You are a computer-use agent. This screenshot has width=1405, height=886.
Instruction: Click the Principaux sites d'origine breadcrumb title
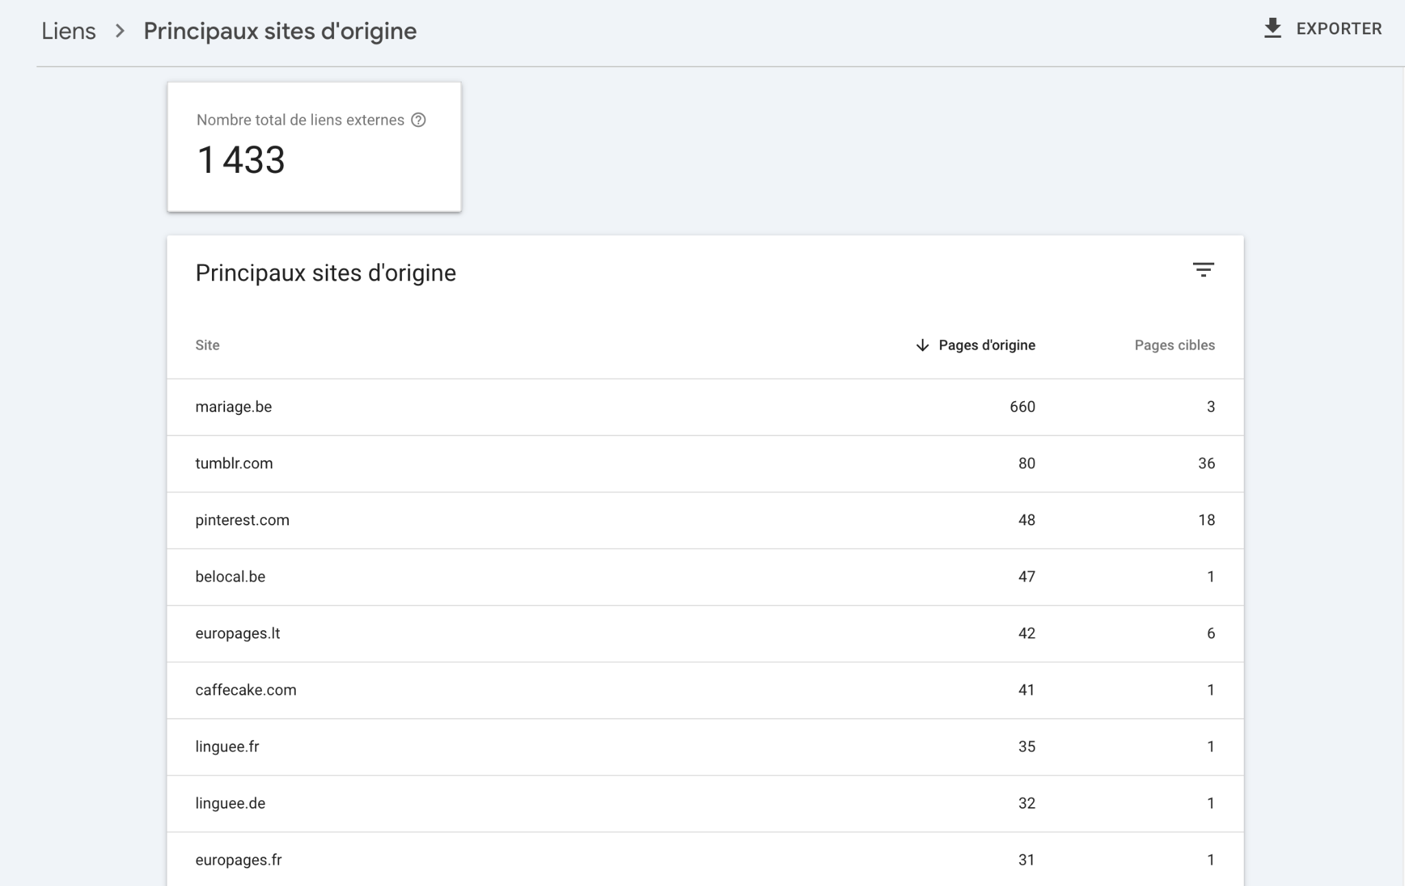(280, 31)
